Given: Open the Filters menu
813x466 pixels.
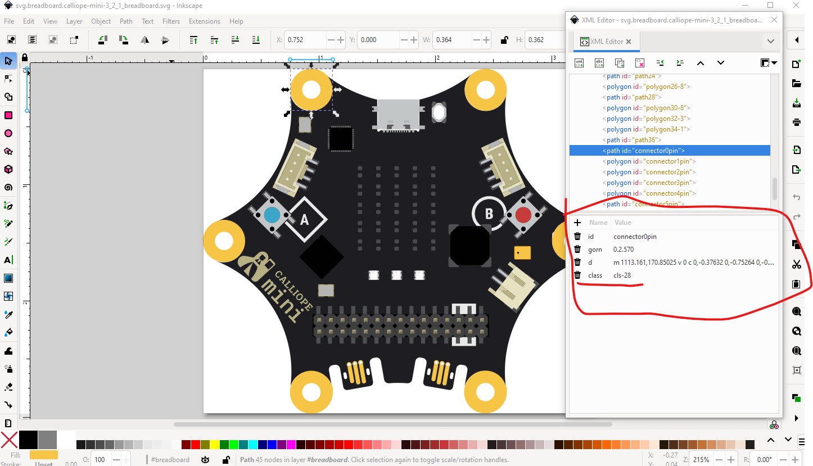Looking at the screenshot, I should click(171, 21).
